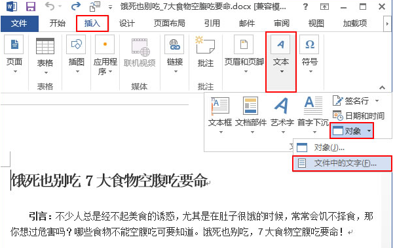395x248 pixels.
Task: Switch to the 审阅 tab
Action: [282, 23]
